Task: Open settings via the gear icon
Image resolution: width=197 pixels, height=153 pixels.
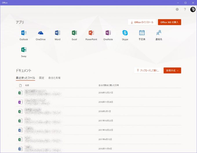Action: 177,9
